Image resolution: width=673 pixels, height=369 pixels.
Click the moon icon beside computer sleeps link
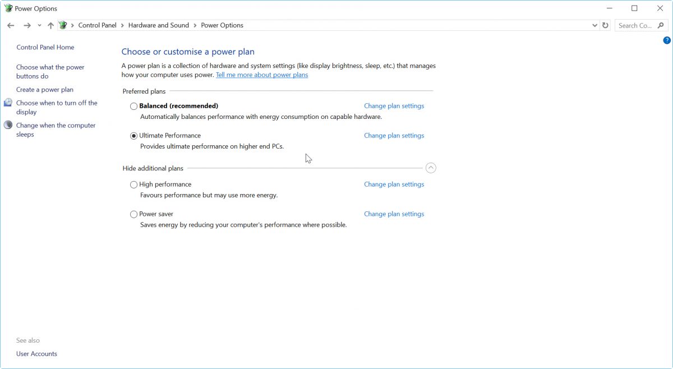8,125
